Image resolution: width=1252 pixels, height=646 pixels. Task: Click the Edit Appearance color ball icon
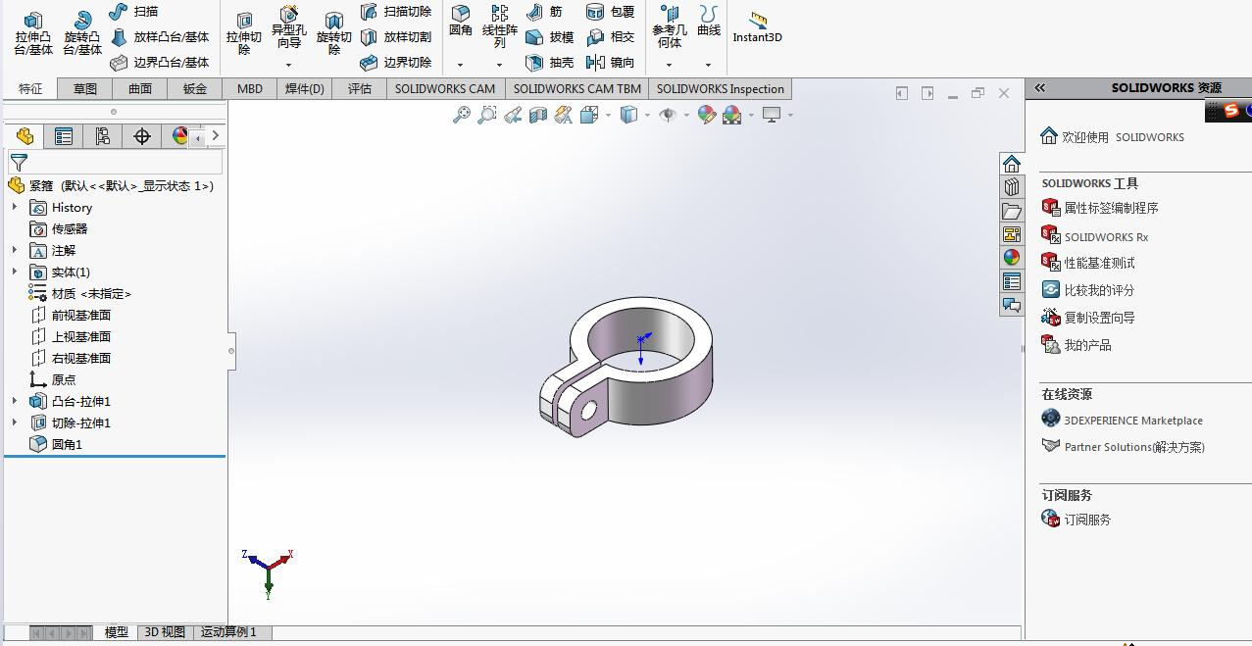(707, 115)
